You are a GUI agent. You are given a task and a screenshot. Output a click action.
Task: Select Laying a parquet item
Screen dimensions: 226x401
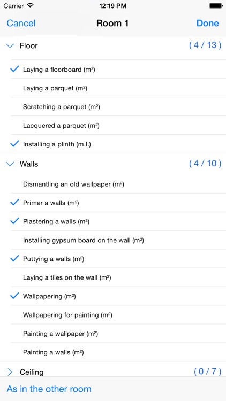tap(118, 88)
